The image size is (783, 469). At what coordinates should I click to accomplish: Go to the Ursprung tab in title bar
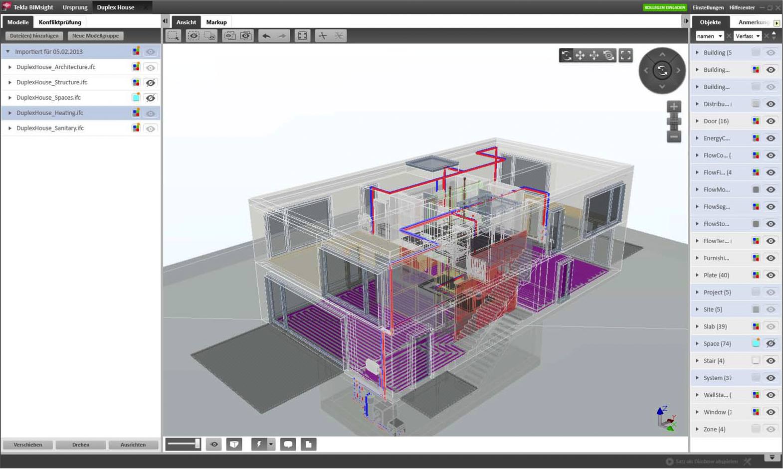75,7
